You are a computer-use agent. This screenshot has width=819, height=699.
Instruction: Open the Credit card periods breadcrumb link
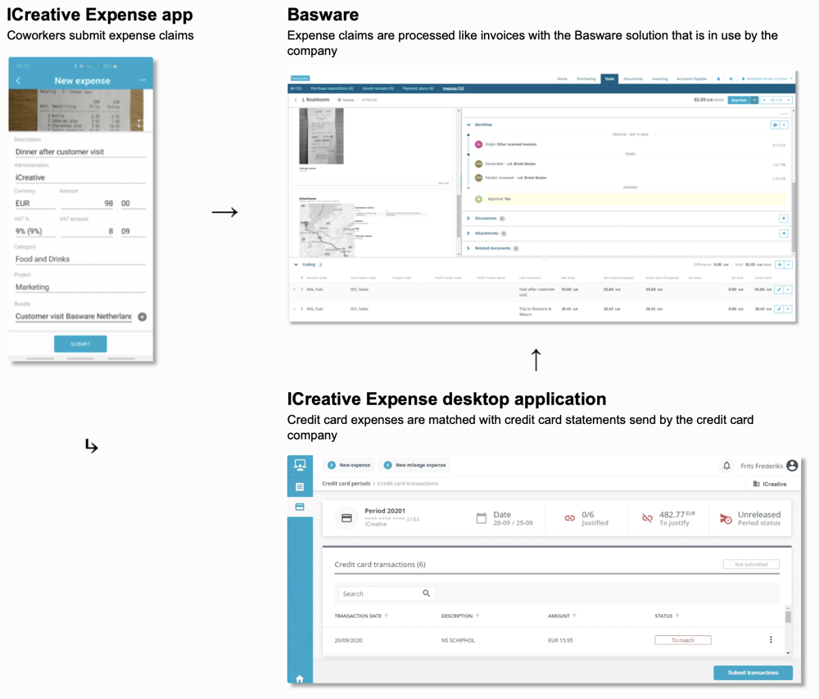point(346,484)
